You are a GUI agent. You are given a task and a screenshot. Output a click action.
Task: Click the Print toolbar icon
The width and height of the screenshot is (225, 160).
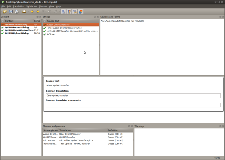(16, 11)
